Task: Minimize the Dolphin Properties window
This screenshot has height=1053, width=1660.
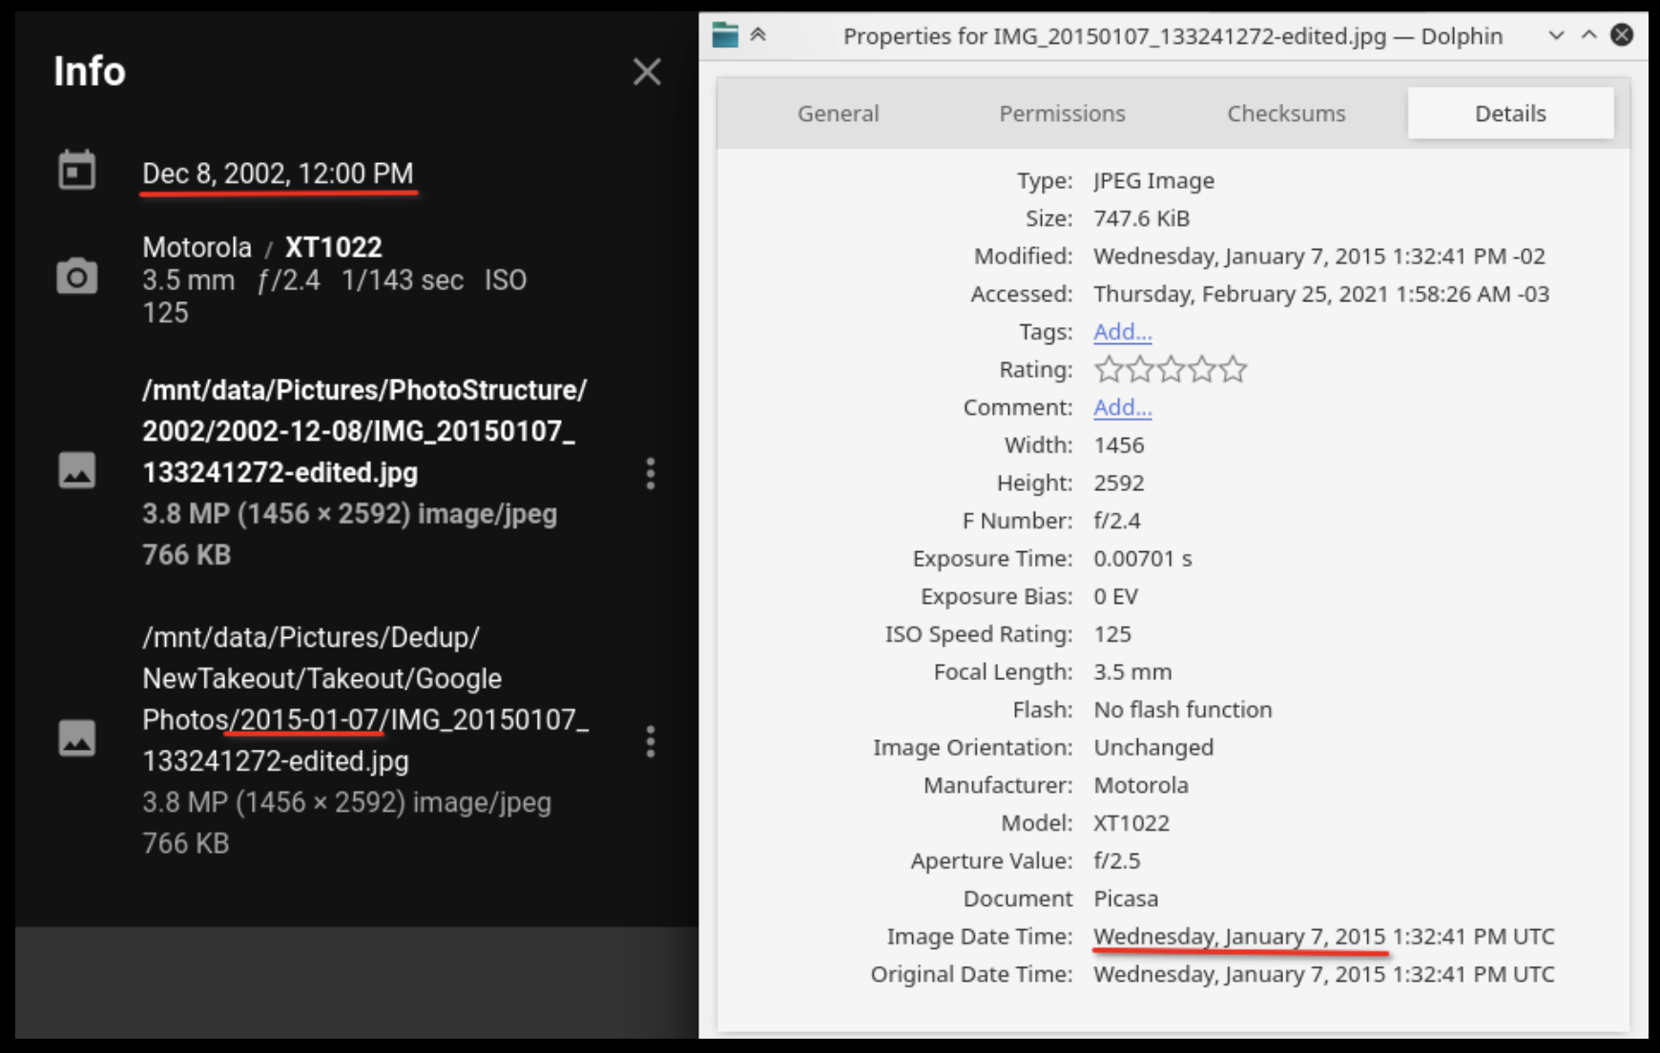Action: tap(1556, 35)
